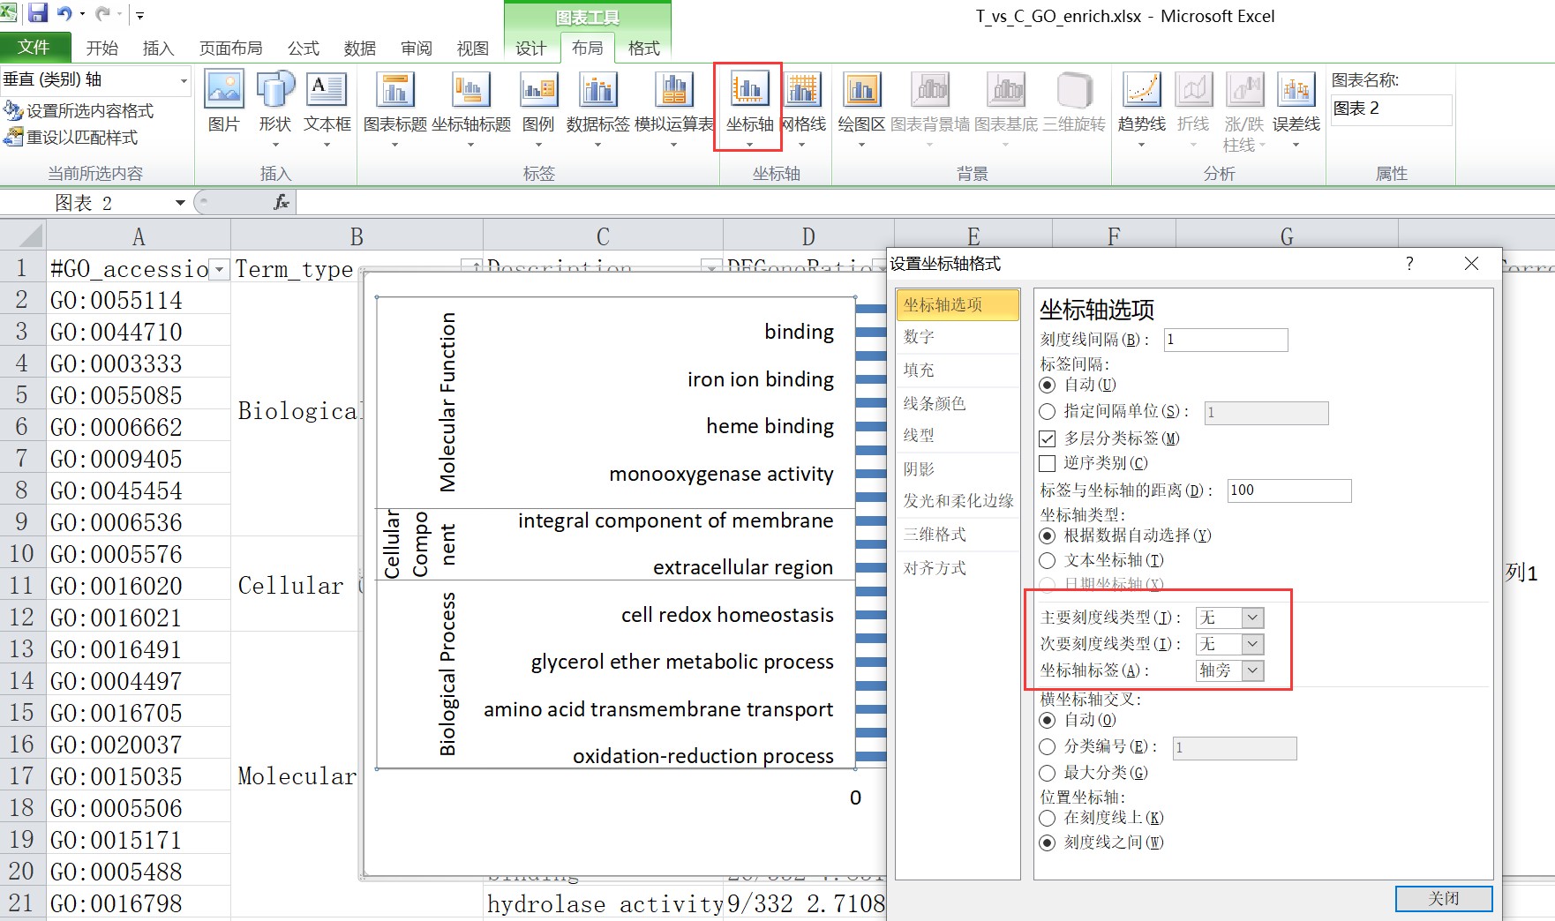Select 阴影 in the dialog sidebar
The image size is (1555, 921).
958,469
